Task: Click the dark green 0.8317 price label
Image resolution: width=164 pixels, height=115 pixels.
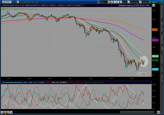Action: 155,60
